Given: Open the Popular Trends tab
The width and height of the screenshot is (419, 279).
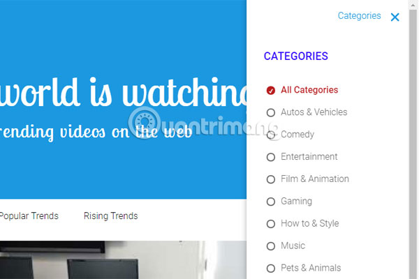Looking at the screenshot, I should pos(29,216).
